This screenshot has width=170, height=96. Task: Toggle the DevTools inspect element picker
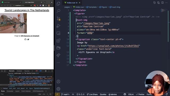click(2, 71)
